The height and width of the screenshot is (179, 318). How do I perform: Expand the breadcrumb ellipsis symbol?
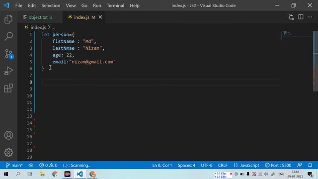pos(53,28)
